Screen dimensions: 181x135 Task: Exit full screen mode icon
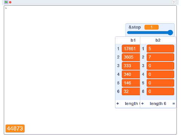(x=174, y=2)
